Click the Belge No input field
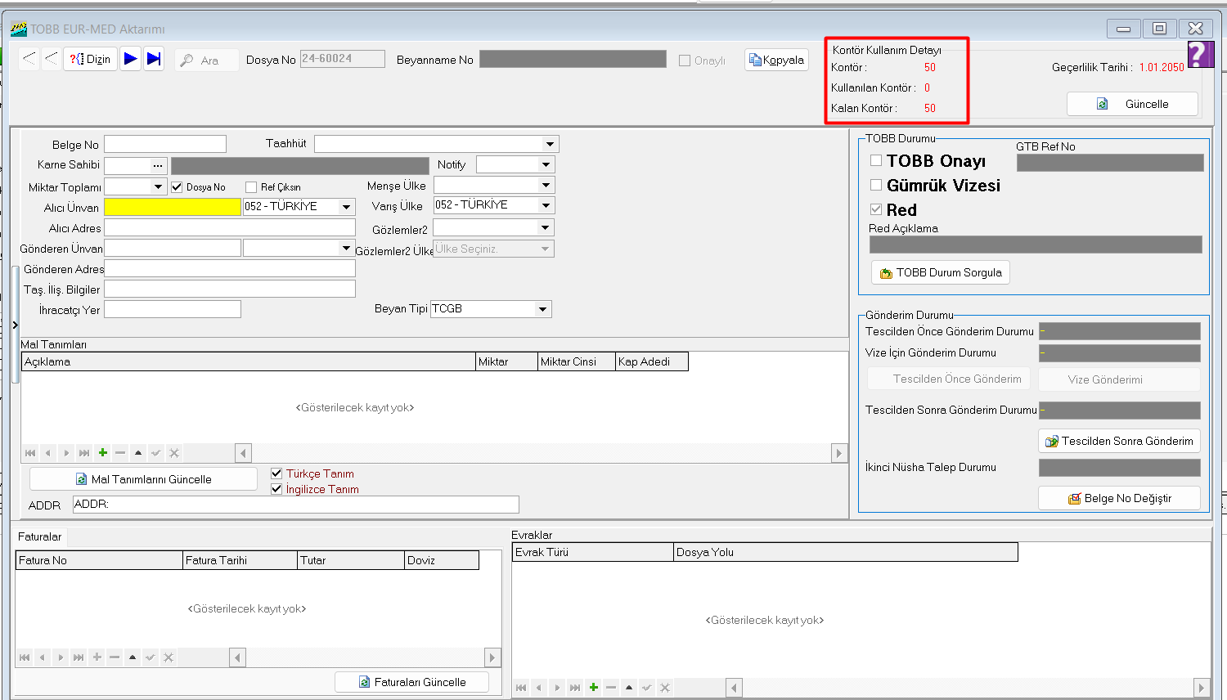1227x700 pixels. tap(165, 144)
